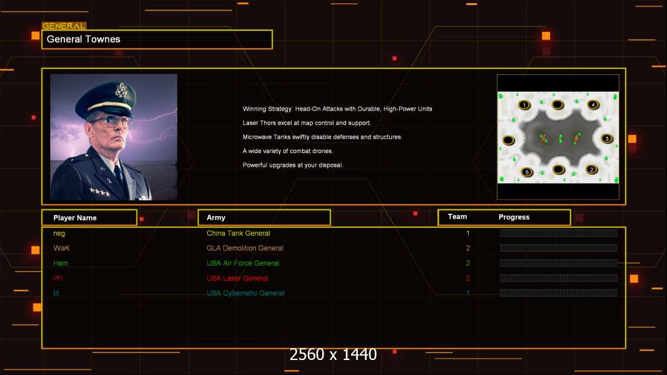Screen dimensions: 667x375
Task: Select player name Ham
Action: 61,263
